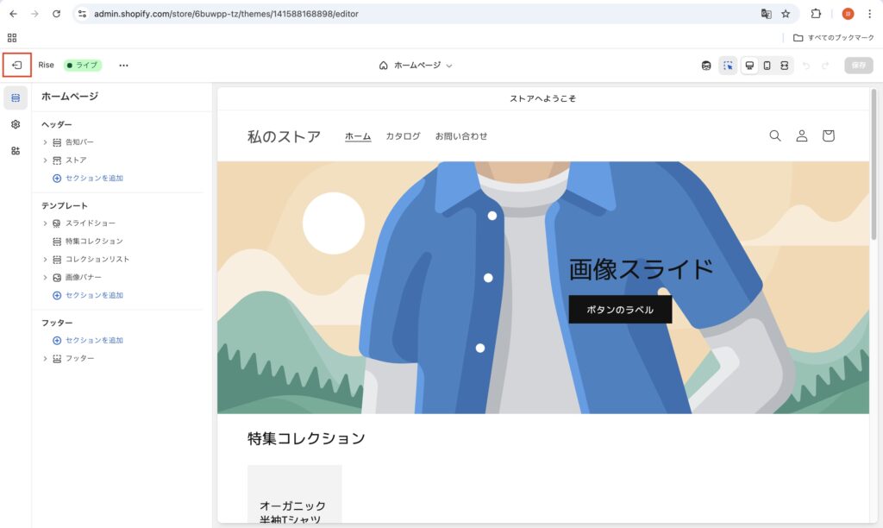Expand the 告知バー section
Screen dimensions: 883x528
tap(45, 142)
